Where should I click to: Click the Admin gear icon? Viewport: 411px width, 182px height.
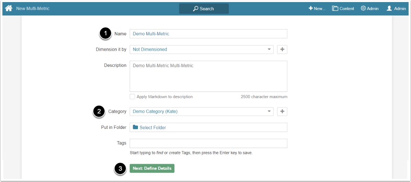point(363,8)
